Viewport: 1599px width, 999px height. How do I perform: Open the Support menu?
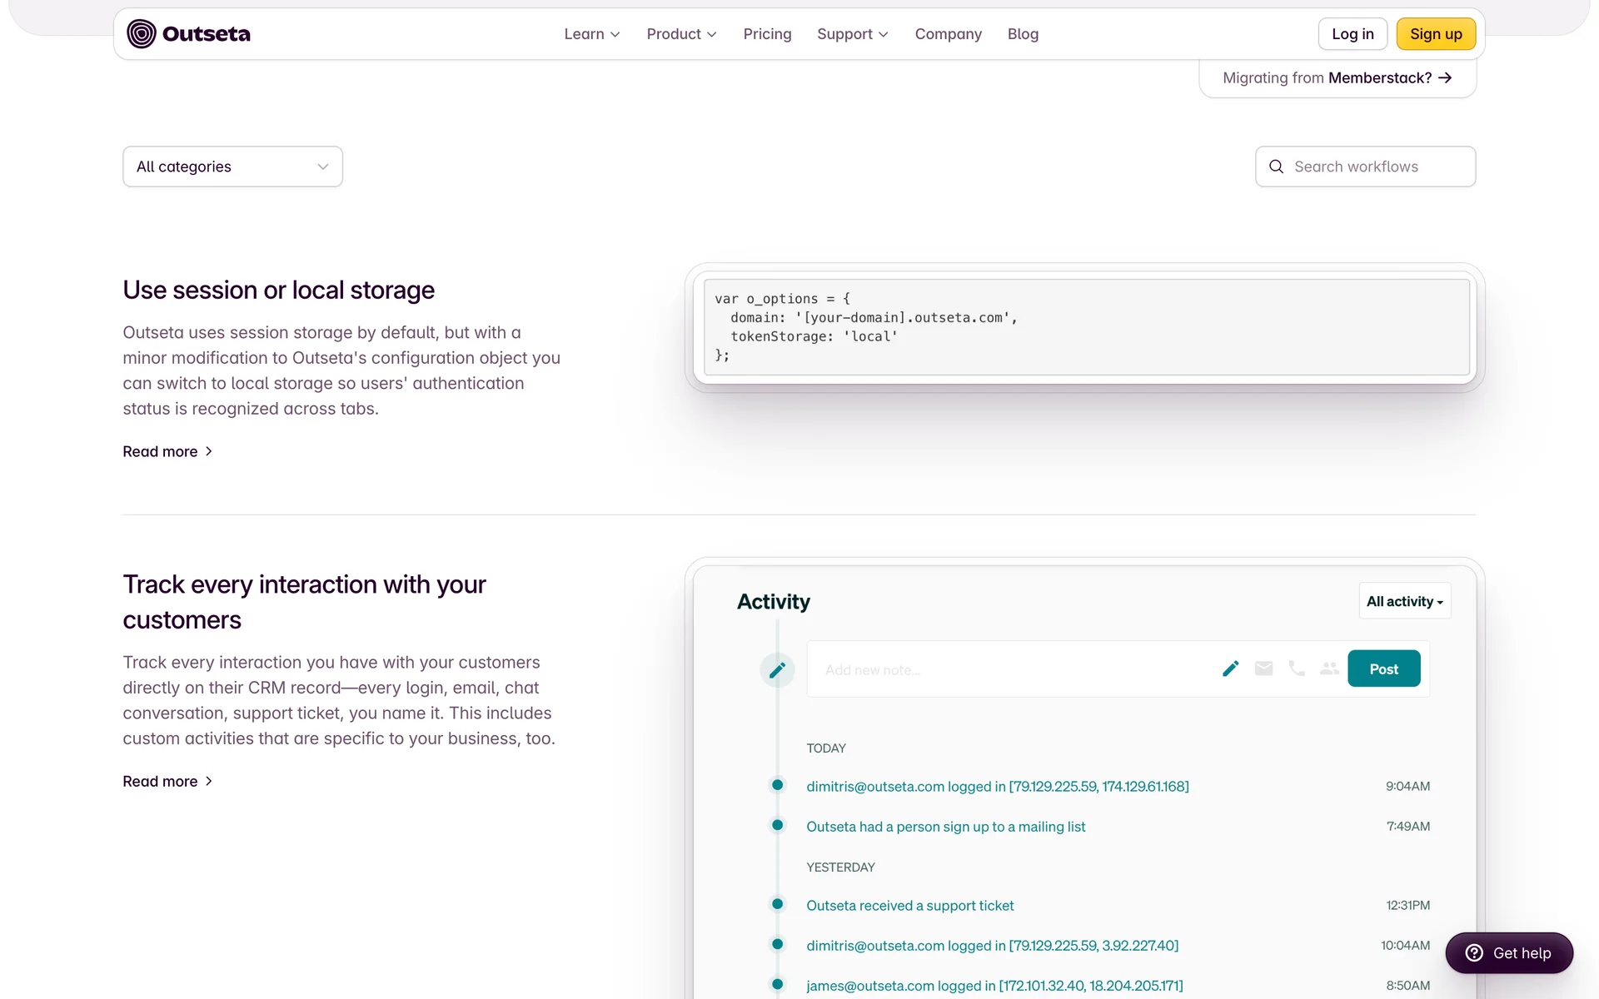coord(852,34)
